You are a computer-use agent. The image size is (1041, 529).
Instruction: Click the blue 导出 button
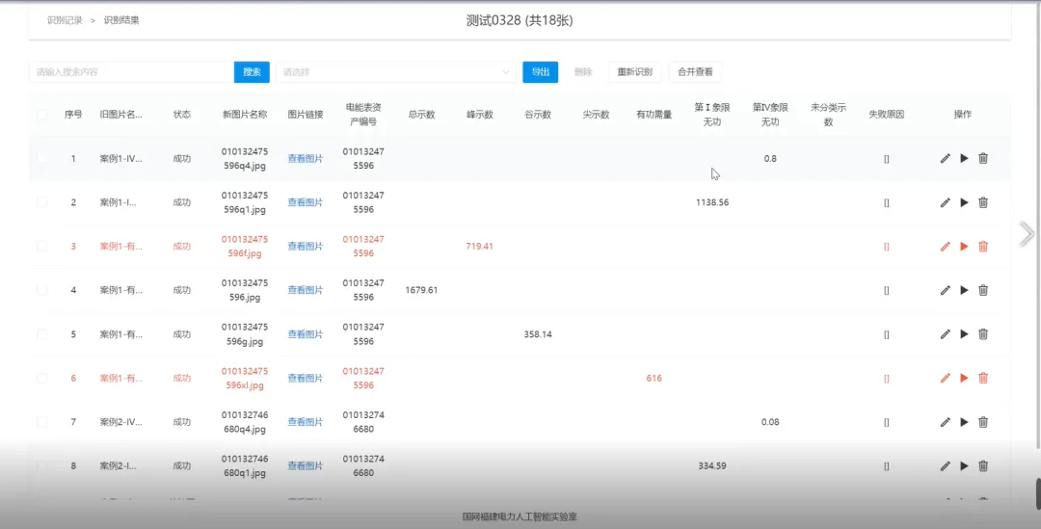click(540, 72)
